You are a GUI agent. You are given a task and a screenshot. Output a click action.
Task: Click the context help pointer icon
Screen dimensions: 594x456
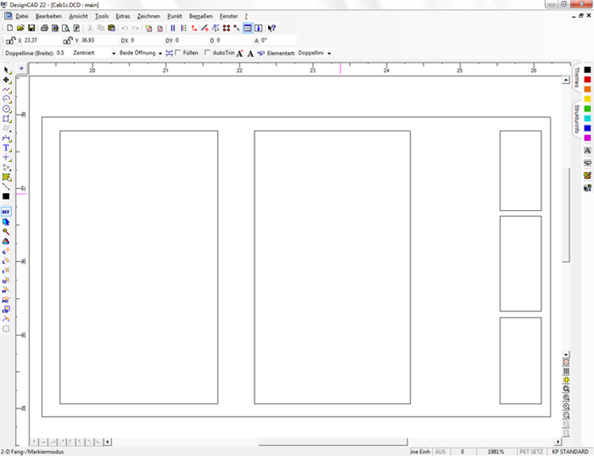[270, 27]
